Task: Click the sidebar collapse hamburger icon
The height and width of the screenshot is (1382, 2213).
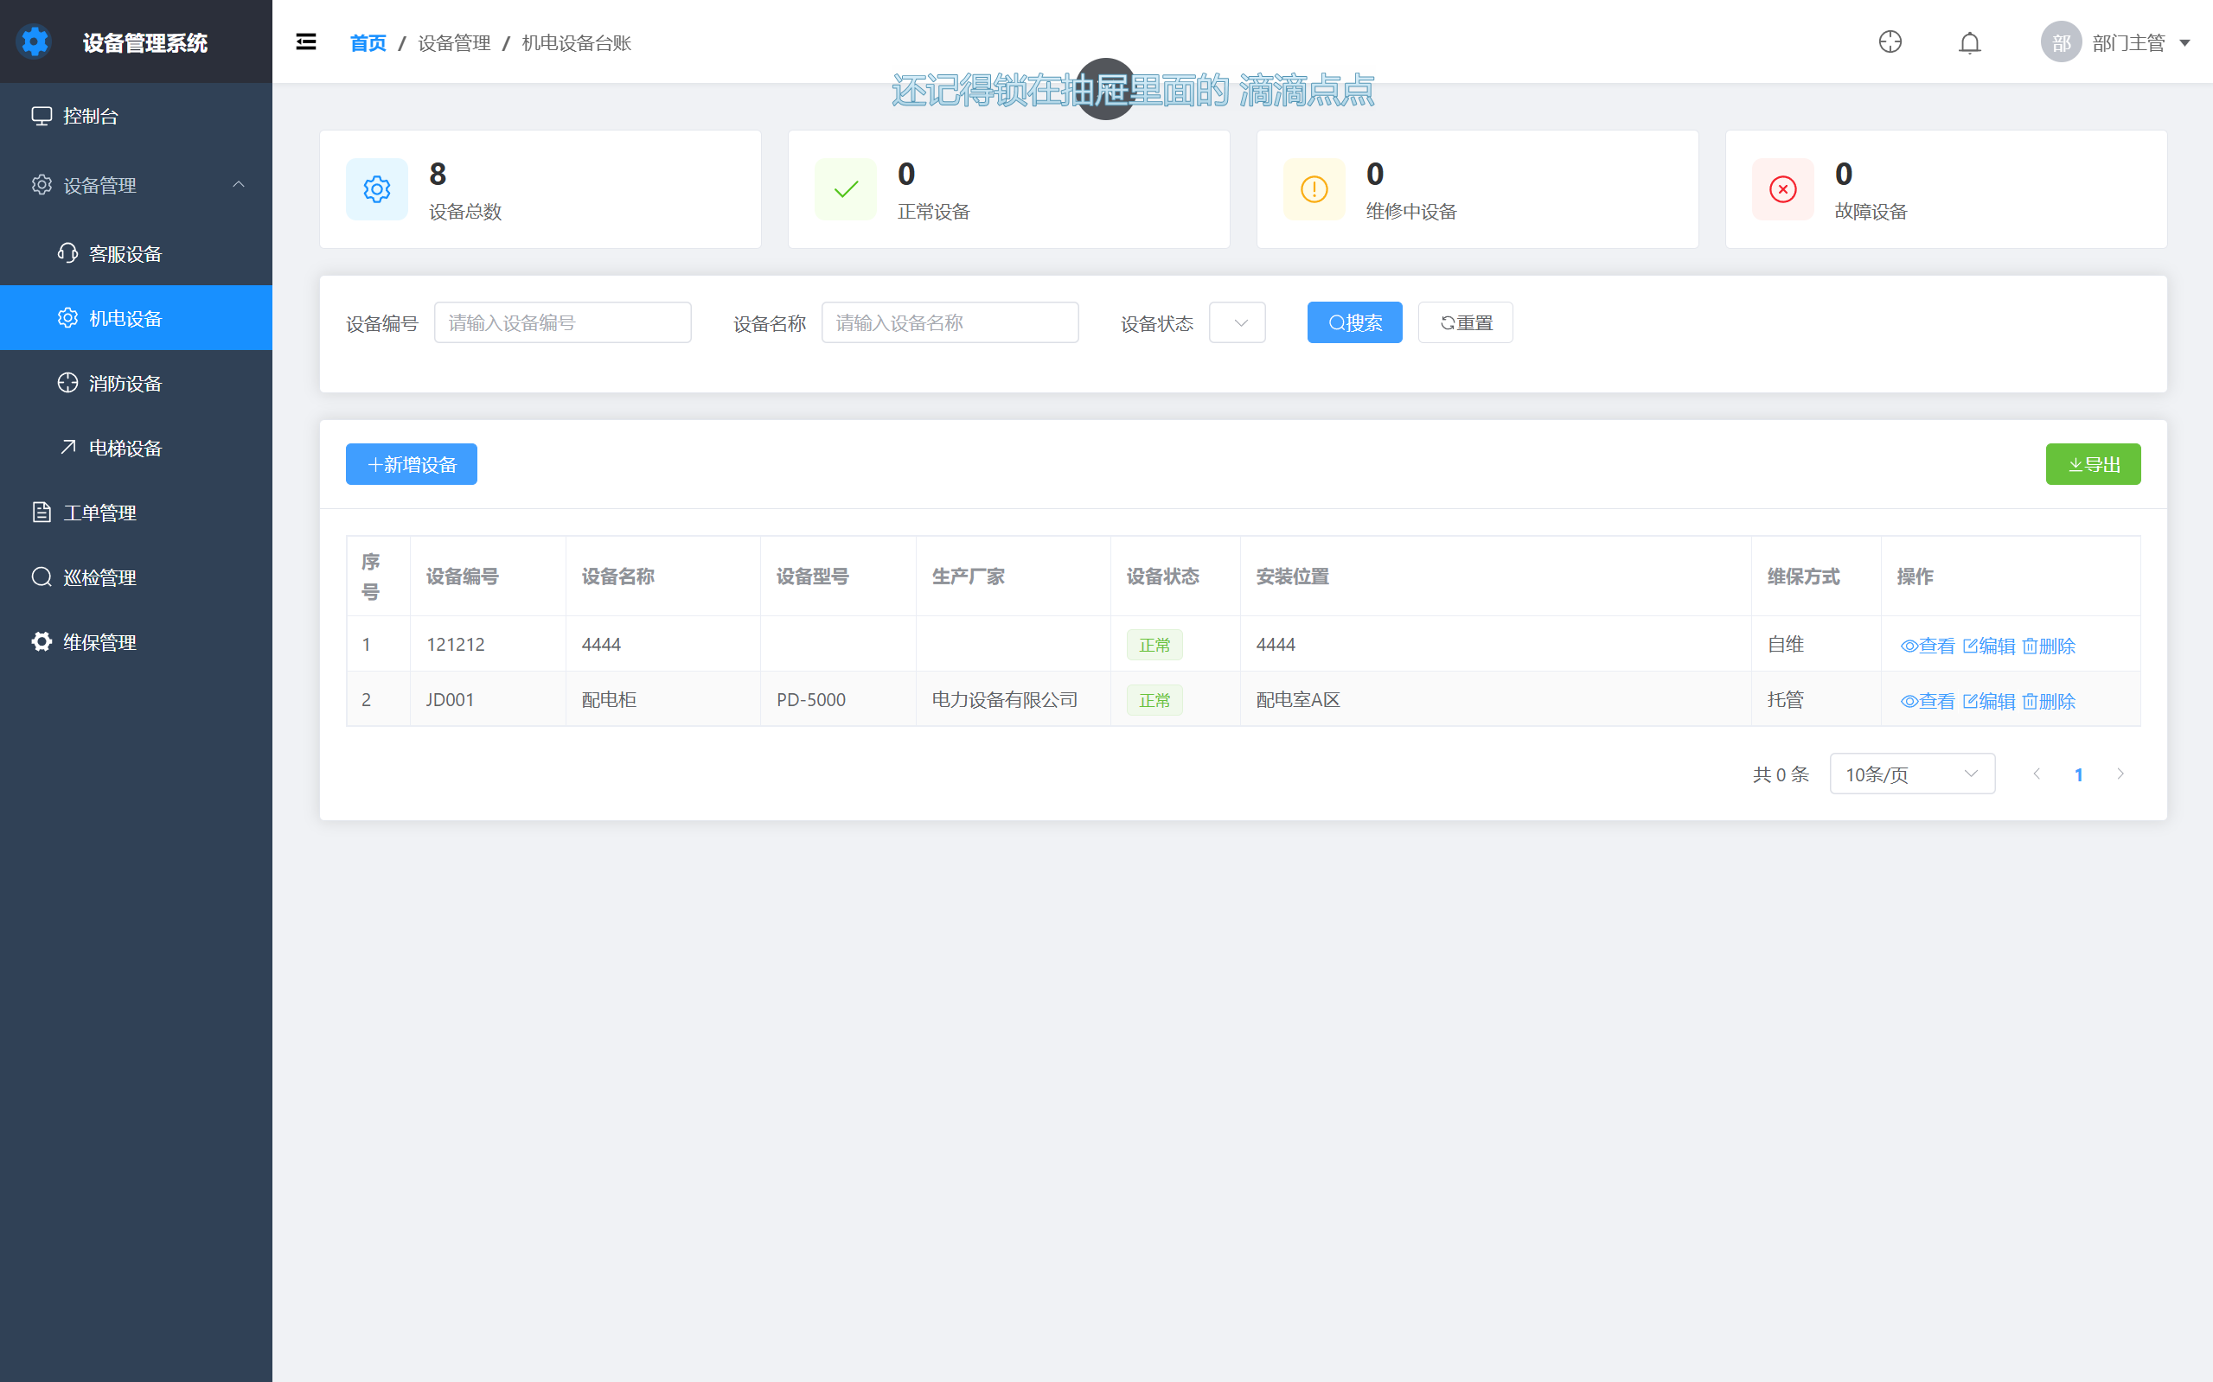Action: click(305, 42)
